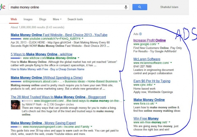
Task: Open the More dropdown menu
Action: 57,19
